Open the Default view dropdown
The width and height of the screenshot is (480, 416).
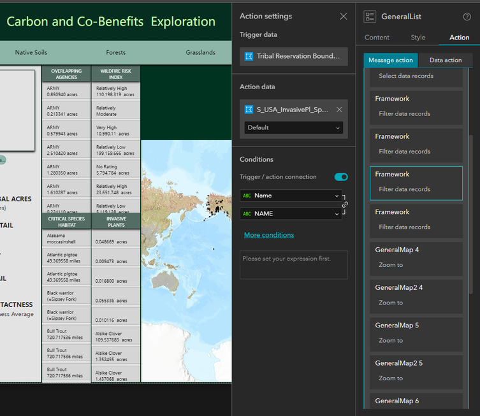point(293,127)
